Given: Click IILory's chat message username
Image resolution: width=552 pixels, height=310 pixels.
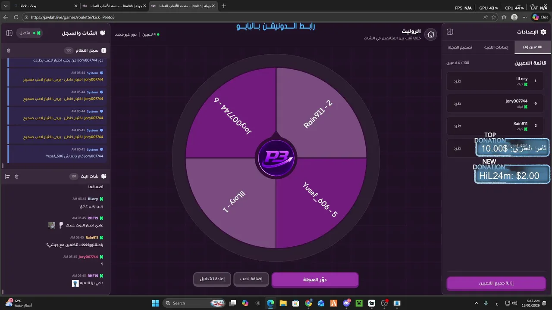Looking at the screenshot, I should [93, 199].
